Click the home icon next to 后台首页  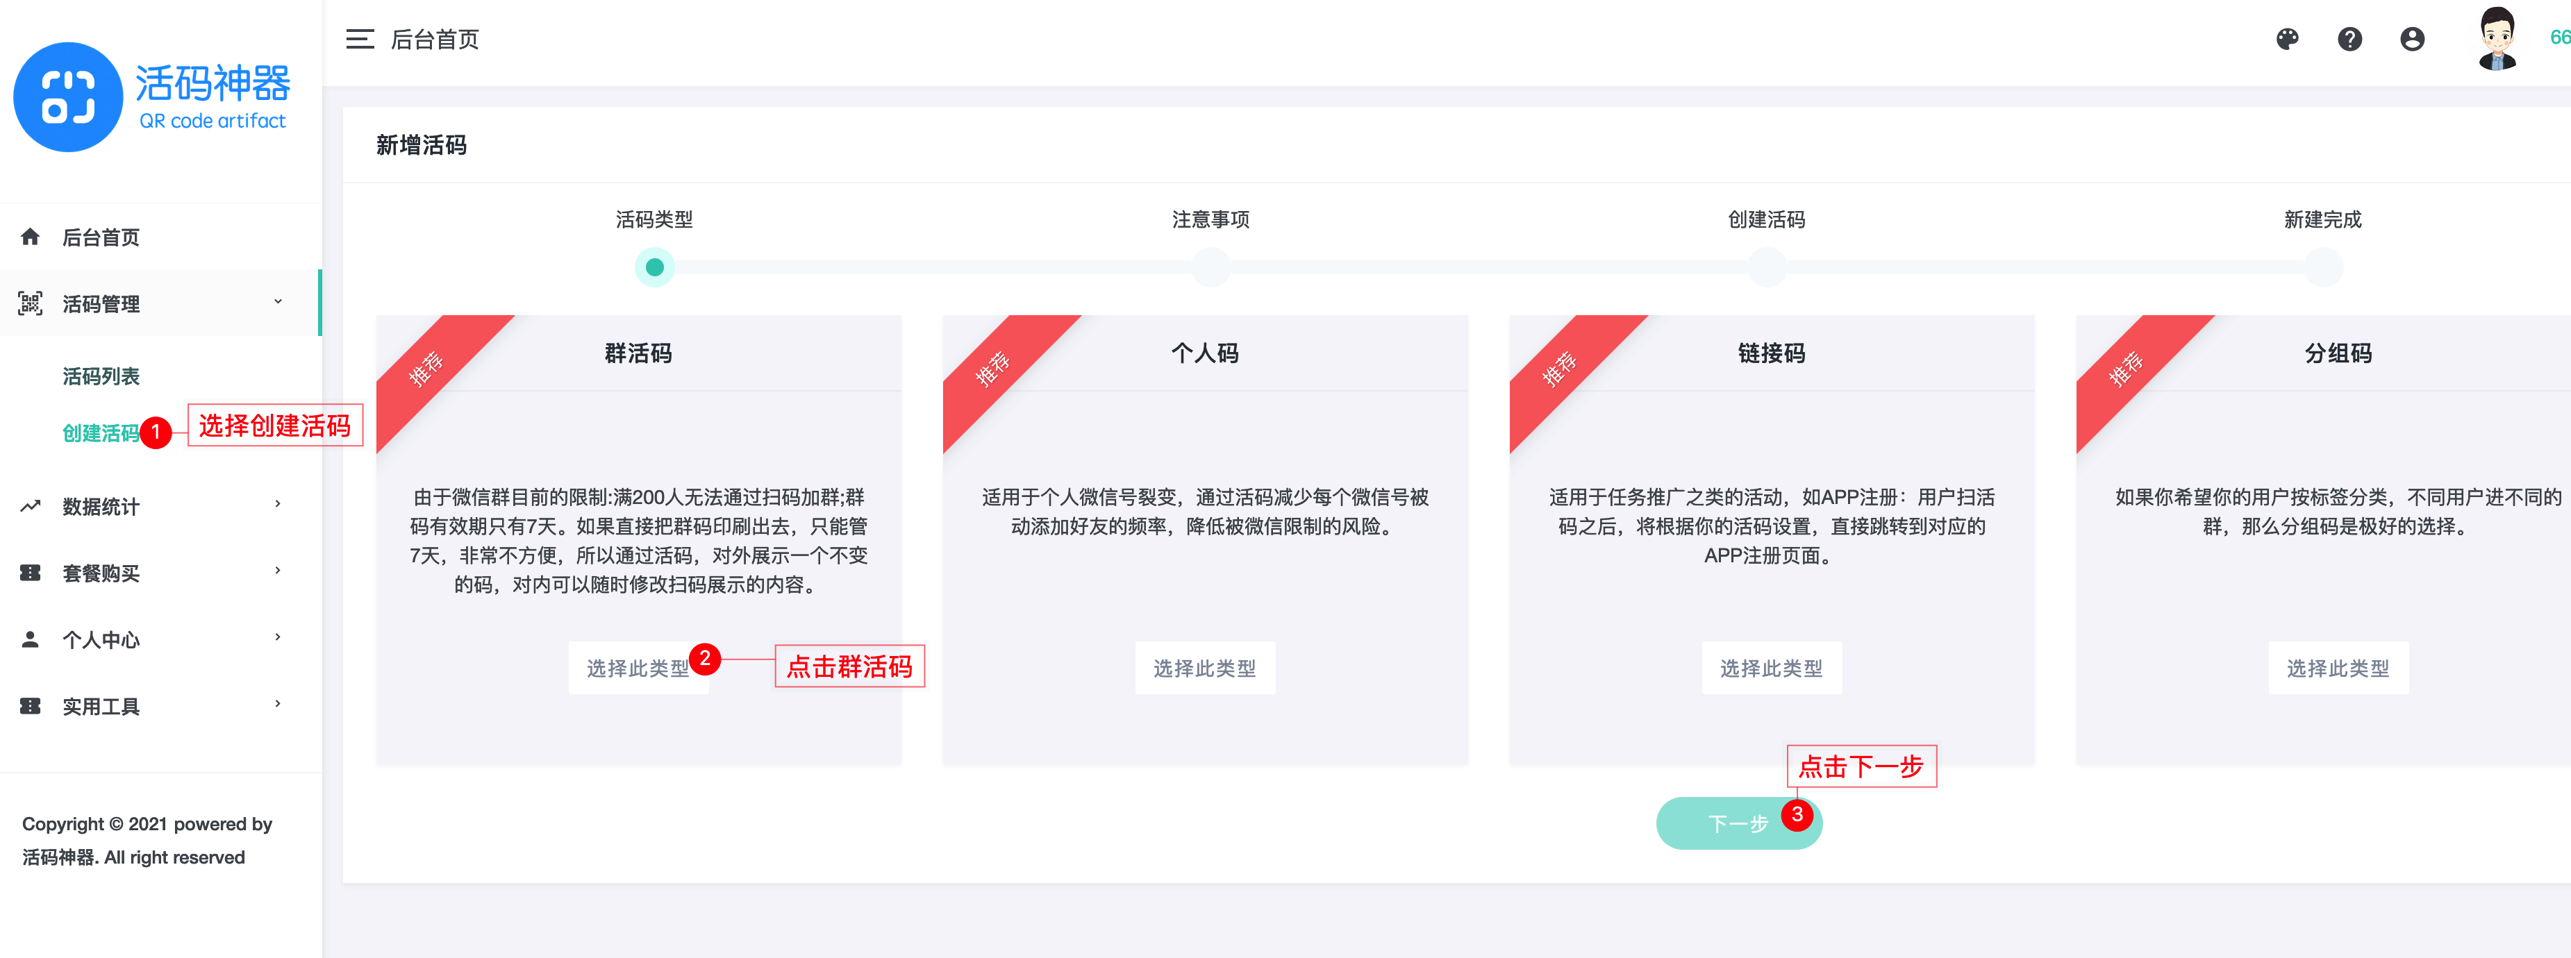click(30, 237)
